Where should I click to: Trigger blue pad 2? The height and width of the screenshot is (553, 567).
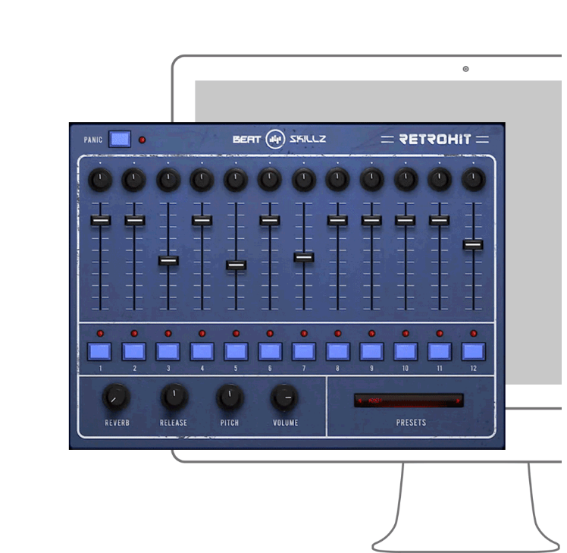click(134, 351)
